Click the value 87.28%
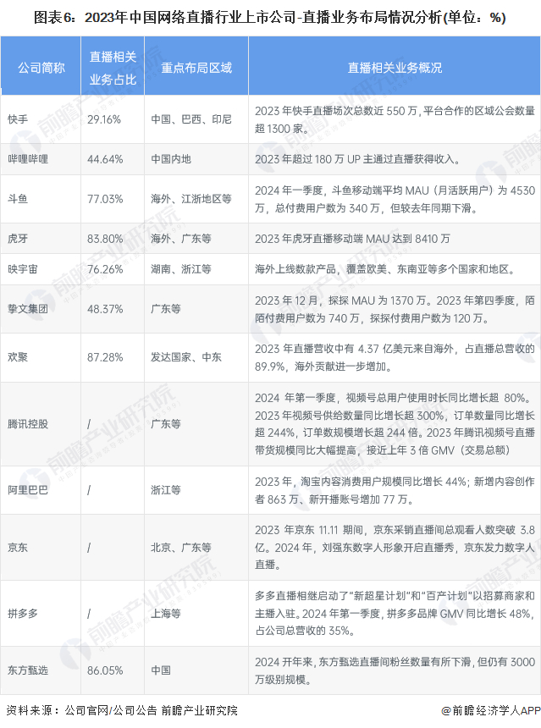Viewport: 541px width, 728px height. tap(105, 357)
